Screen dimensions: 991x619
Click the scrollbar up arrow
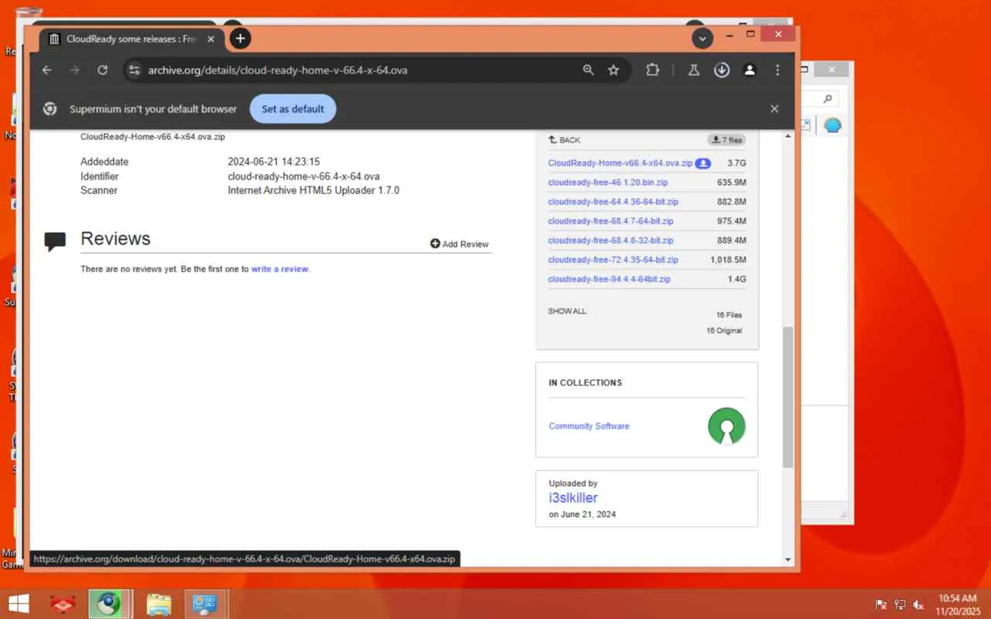pos(788,136)
